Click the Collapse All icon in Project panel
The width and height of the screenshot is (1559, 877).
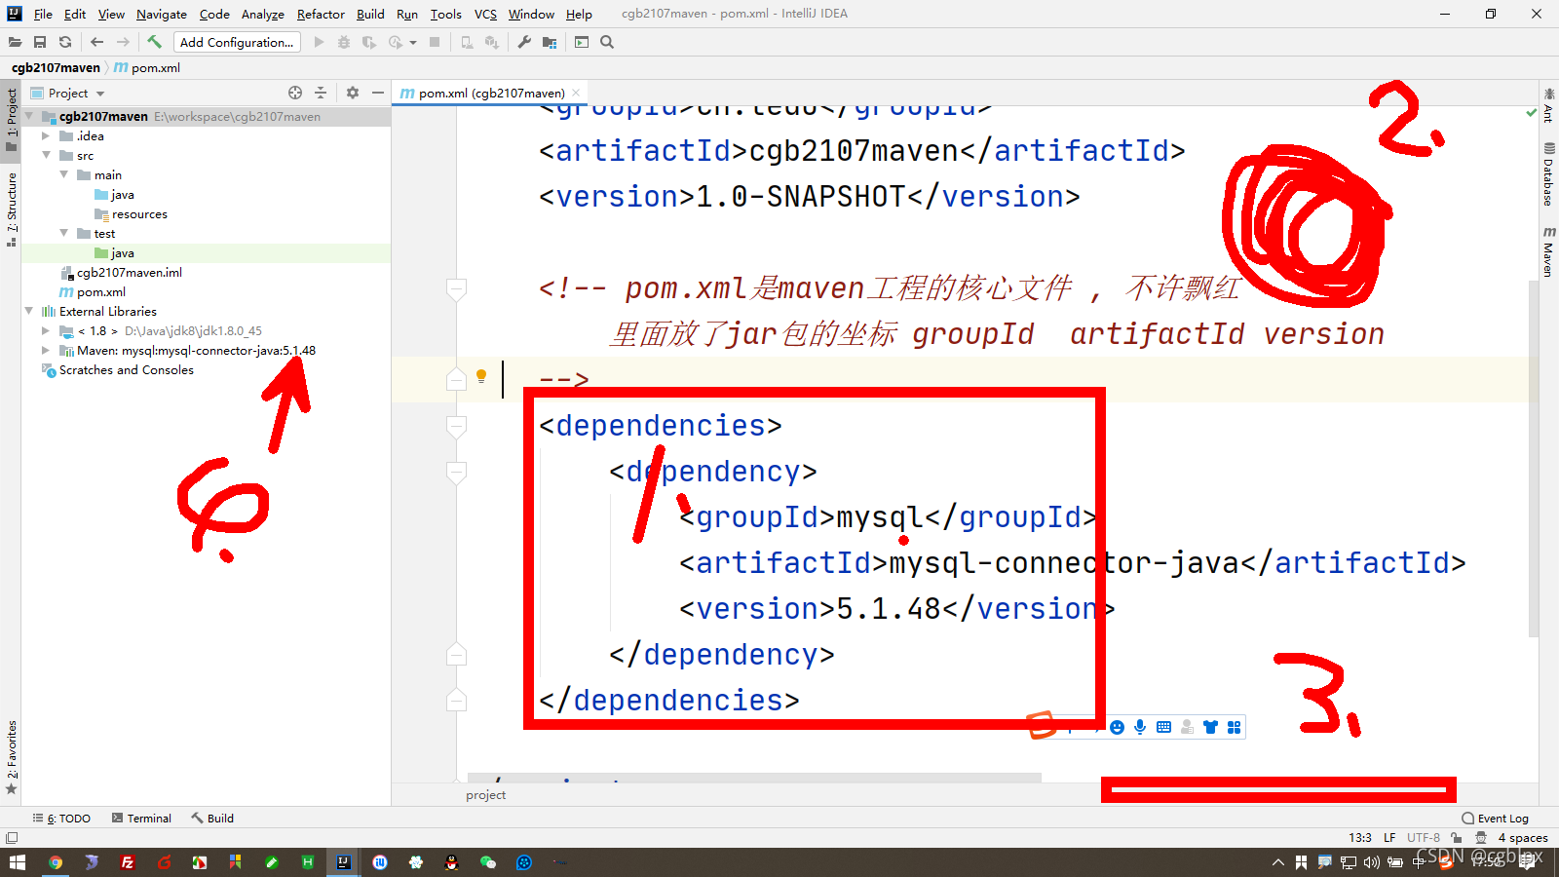coord(321,93)
